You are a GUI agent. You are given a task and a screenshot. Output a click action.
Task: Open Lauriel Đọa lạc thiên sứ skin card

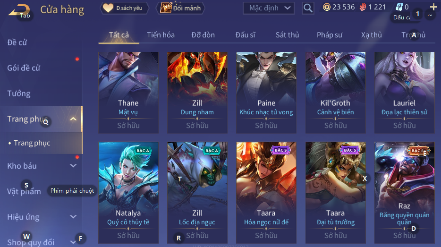point(405,93)
